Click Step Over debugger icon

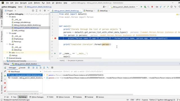(33, 68)
